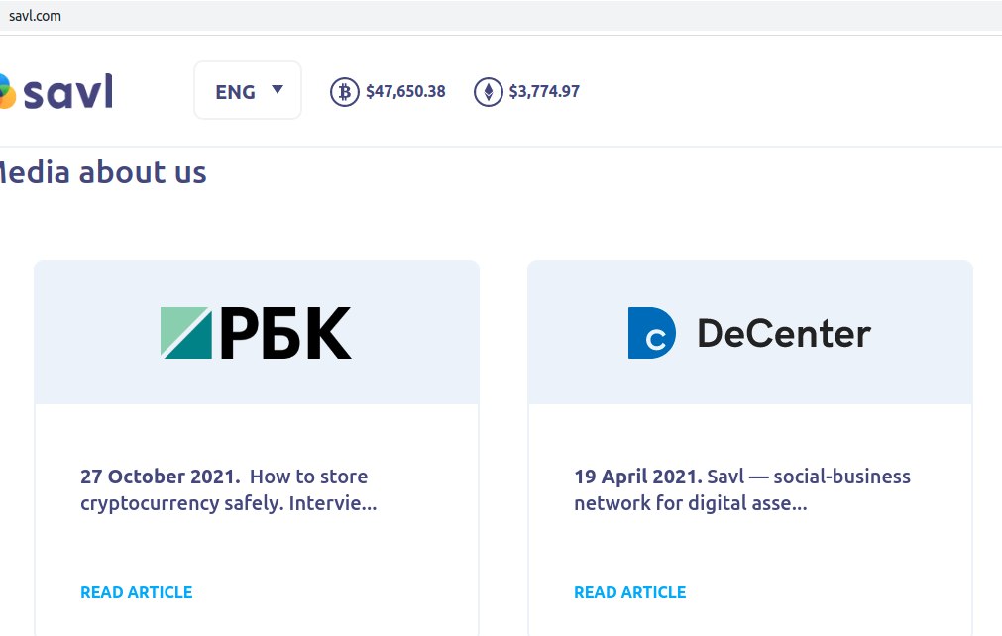1002x636 pixels.
Task: Click the Bitcoin price $47,650.38
Action: point(405,92)
